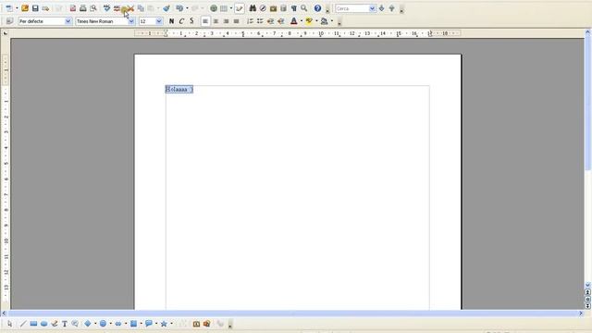This screenshot has width=592, height=333.
Task: Open the Font Color dropdown arrow
Action: (302, 21)
